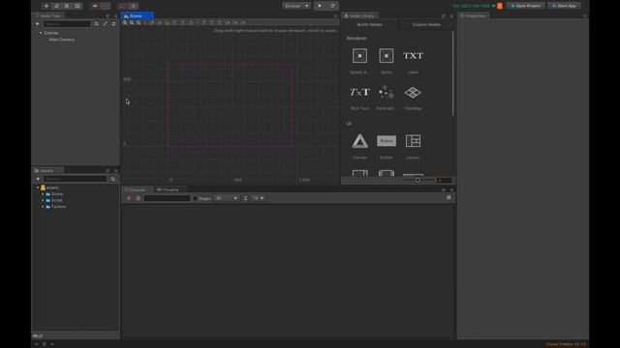Click the Node Library vertical scrollbar
This screenshot has width=620, height=348.
tap(452, 73)
